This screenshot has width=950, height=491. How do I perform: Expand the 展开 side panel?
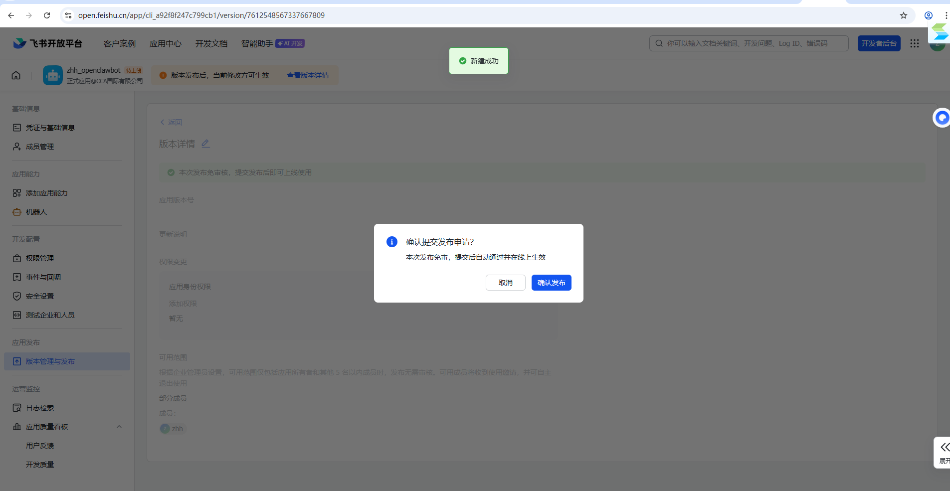[x=943, y=453]
